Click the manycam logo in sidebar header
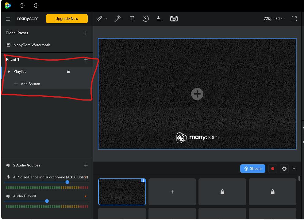 (x=28, y=19)
